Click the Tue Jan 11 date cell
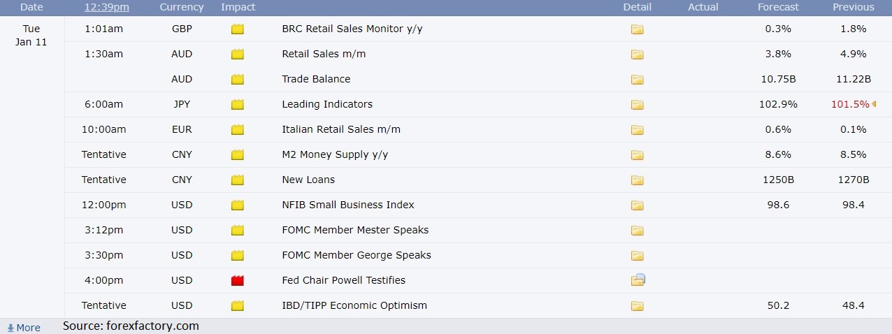The image size is (892, 334). (x=31, y=35)
